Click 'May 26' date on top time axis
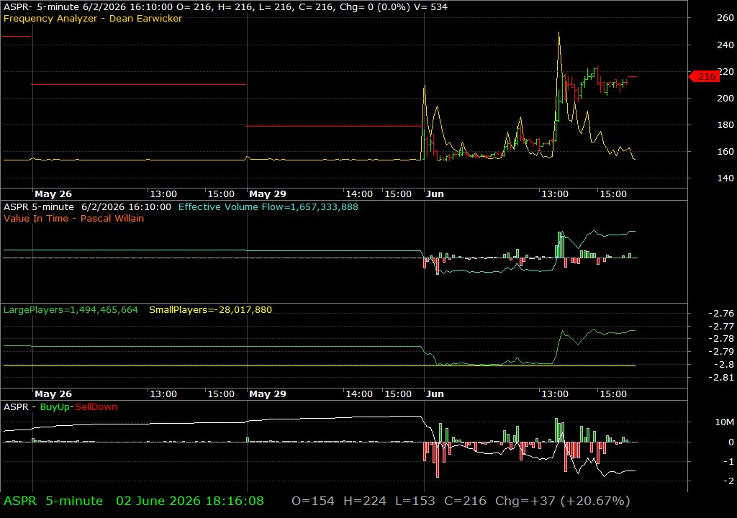The height and width of the screenshot is (518, 737). [53, 194]
